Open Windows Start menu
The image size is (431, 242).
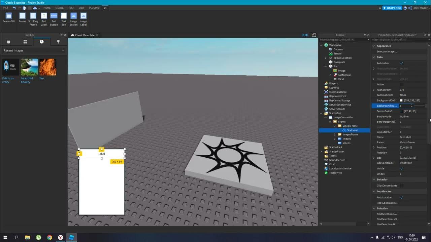coord(5,237)
